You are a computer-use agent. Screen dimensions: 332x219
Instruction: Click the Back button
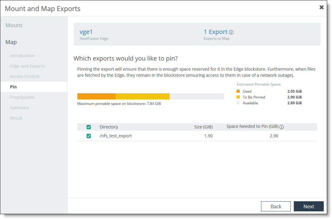click(x=276, y=206)
